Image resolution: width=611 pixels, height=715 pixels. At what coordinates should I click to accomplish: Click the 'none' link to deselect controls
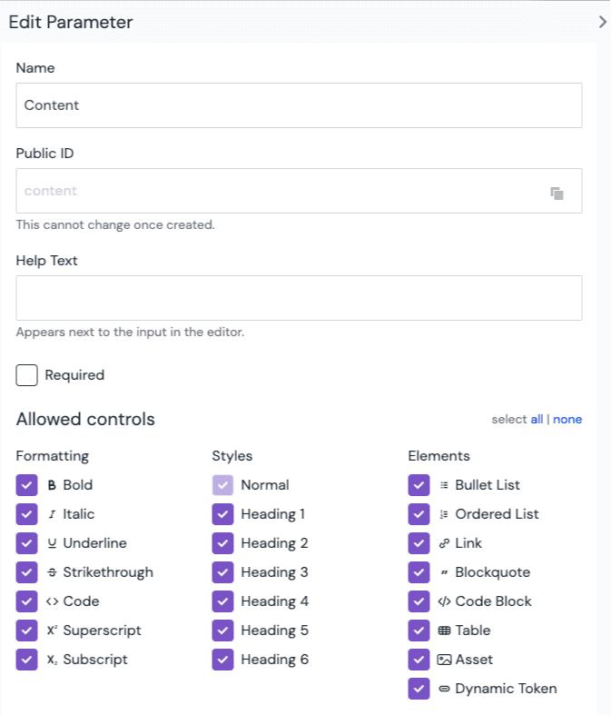click(567, 419)
